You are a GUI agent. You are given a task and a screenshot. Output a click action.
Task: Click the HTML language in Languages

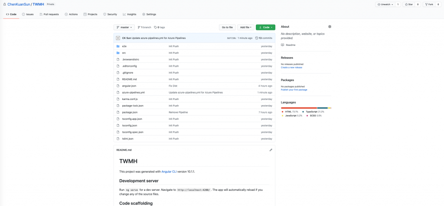tap(290, 112)
